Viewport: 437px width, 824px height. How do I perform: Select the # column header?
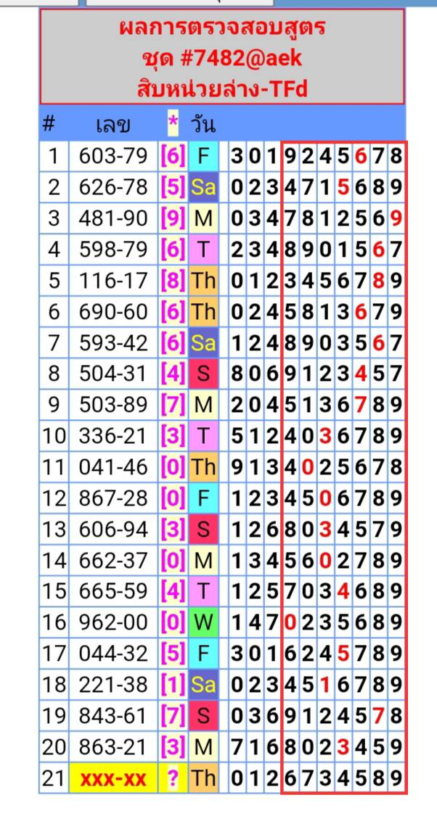click(49, 124)
